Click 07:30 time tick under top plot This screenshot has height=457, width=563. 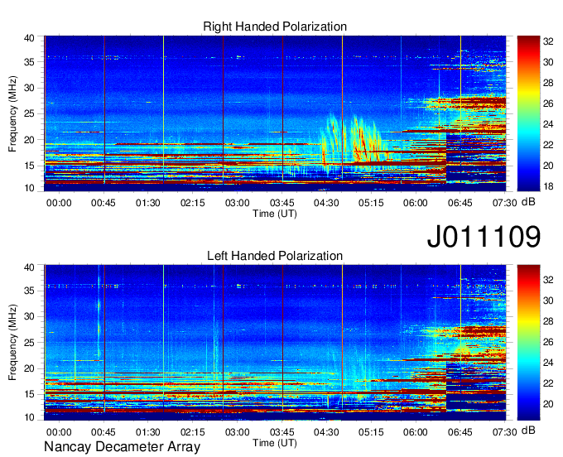point(504,203)
